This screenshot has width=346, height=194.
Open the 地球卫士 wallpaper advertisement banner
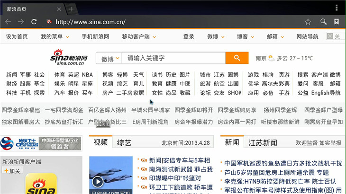[41, 143]
